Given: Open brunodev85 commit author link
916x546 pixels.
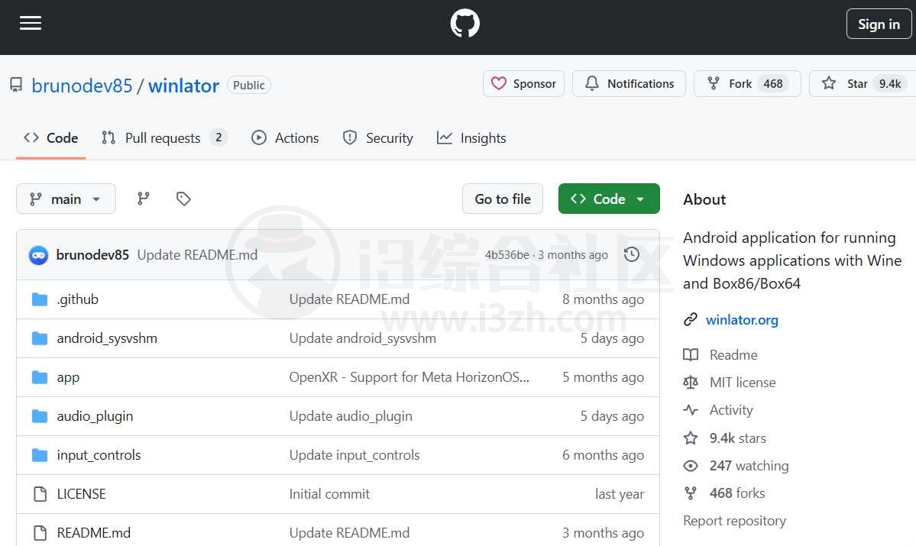Looking at the screenshot, I should 92,254.
